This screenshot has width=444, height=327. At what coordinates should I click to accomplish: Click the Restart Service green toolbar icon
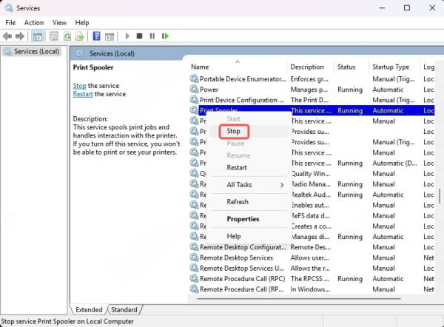(165, 36)
